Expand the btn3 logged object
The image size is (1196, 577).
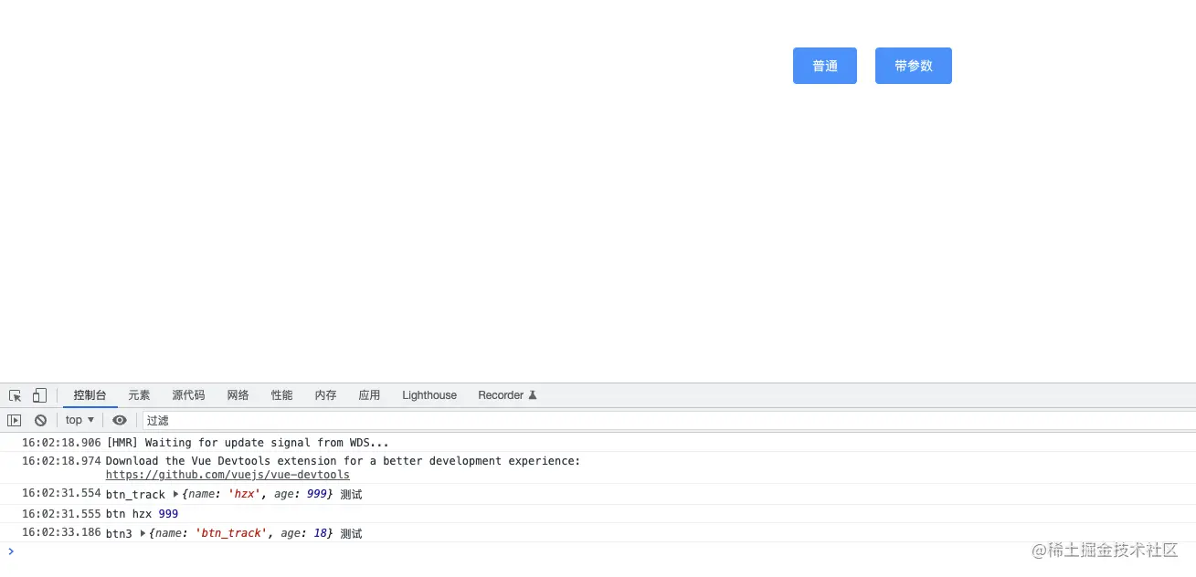pyautogui.click(x=143, y=533)
